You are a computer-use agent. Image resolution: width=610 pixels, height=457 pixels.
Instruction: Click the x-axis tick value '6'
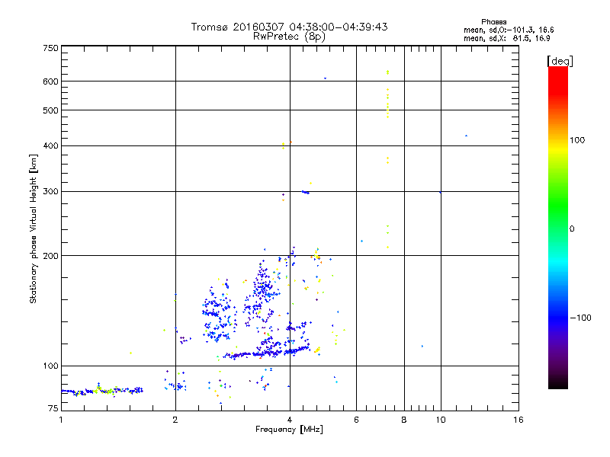[x=356, y=420]
